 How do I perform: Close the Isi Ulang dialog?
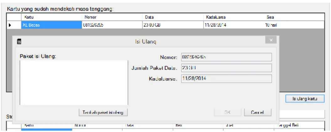271,40
